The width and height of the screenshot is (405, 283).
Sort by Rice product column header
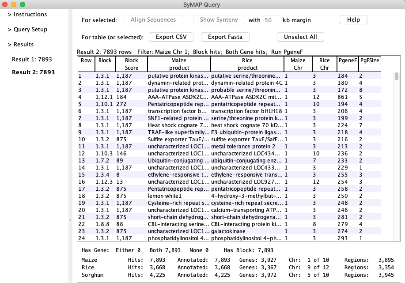pos(247,64)
